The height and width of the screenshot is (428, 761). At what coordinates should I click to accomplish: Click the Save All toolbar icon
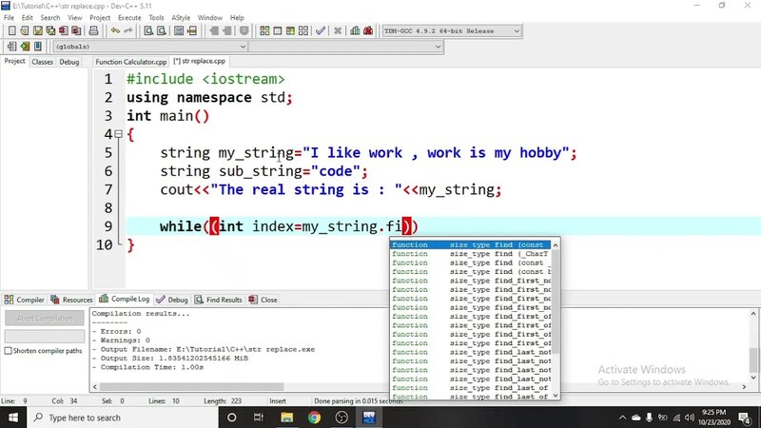point(50,31)
